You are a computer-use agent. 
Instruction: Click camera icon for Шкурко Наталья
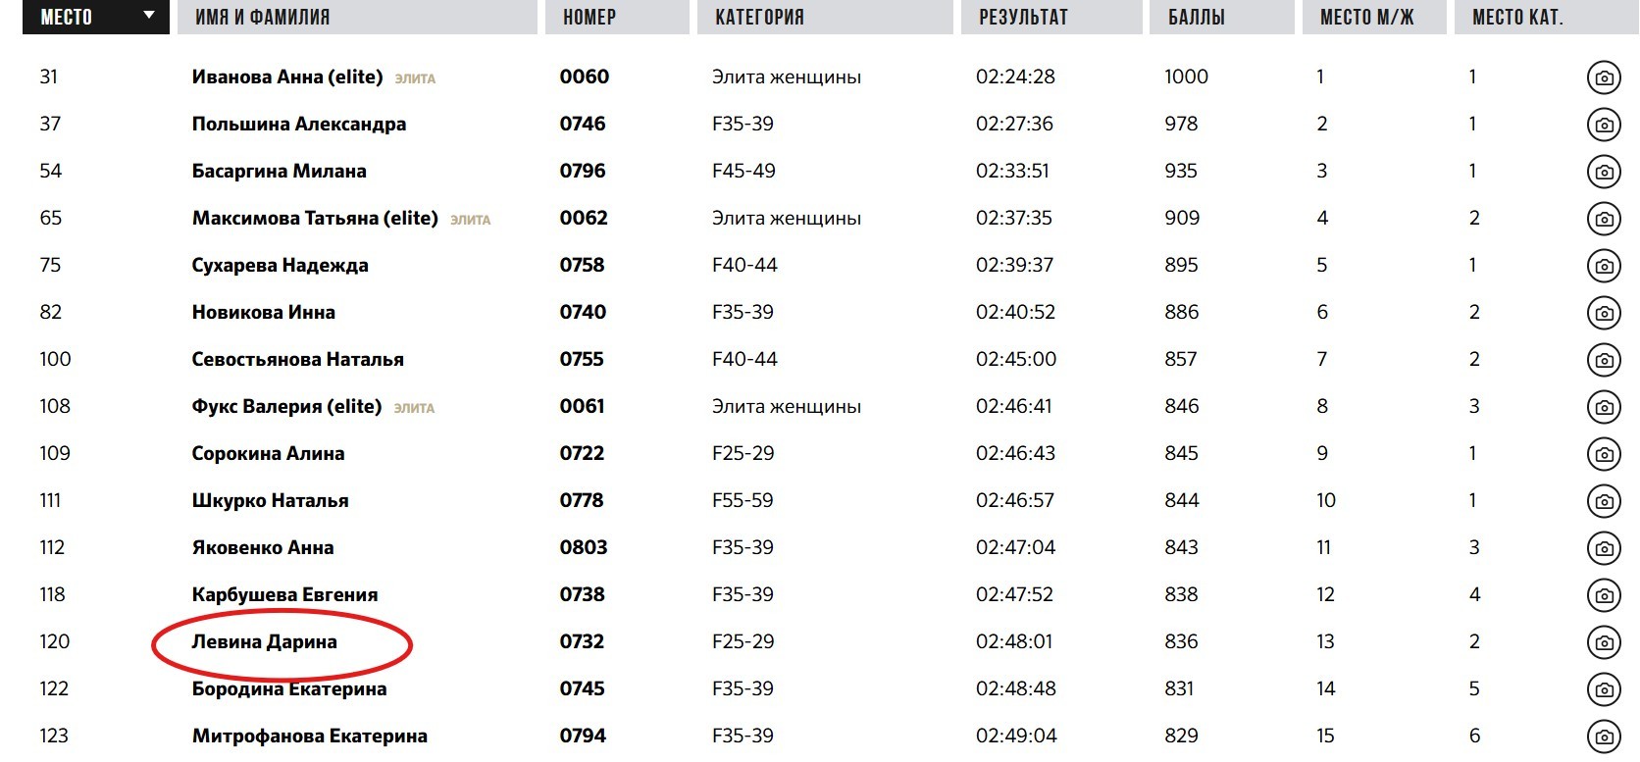pos(1604,501)
